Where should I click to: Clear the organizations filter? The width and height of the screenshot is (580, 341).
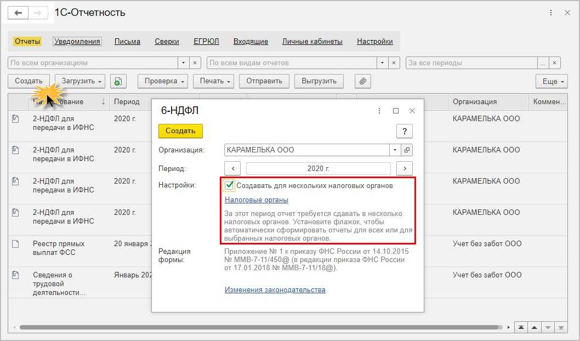[196, 63]
